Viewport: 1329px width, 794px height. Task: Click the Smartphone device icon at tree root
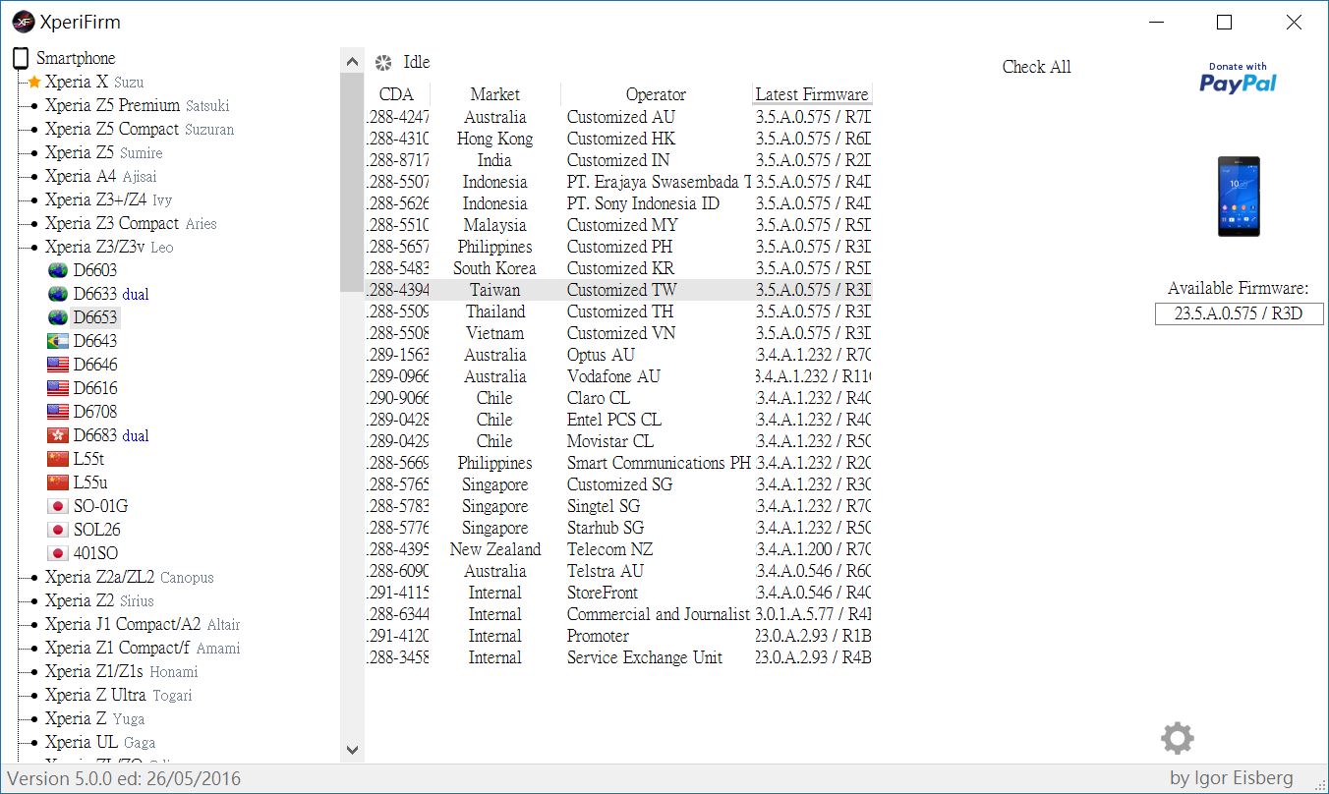point(21,58)
